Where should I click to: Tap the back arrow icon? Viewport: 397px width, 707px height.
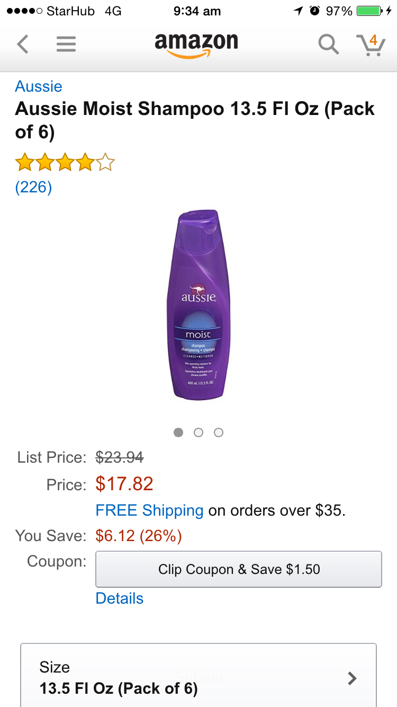point(22,44)
